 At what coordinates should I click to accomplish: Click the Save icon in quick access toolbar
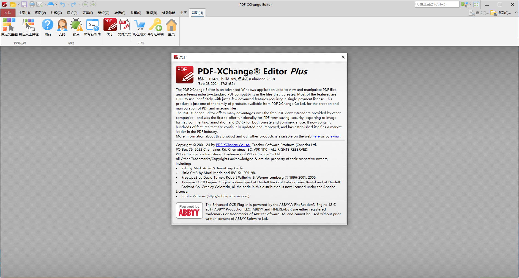point(24,4)
